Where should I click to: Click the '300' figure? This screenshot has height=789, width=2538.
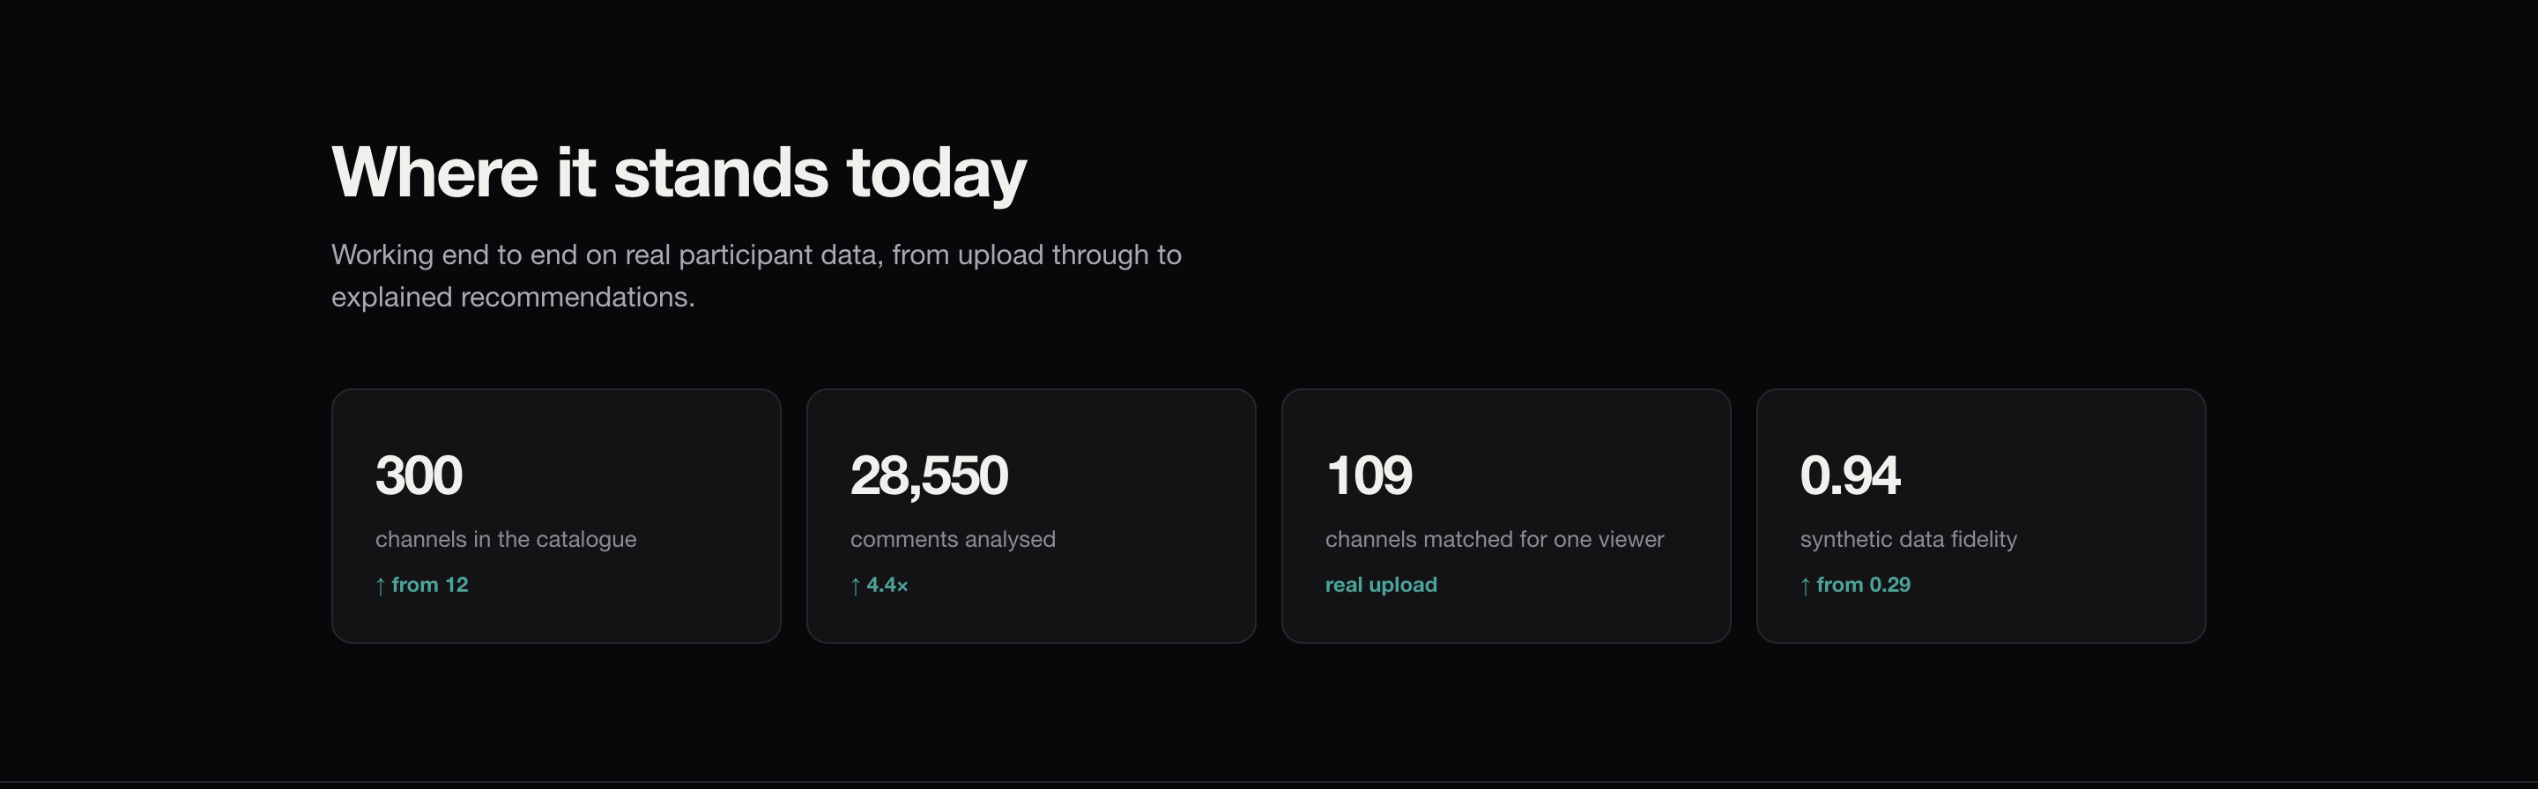click(x=419, y=476)
